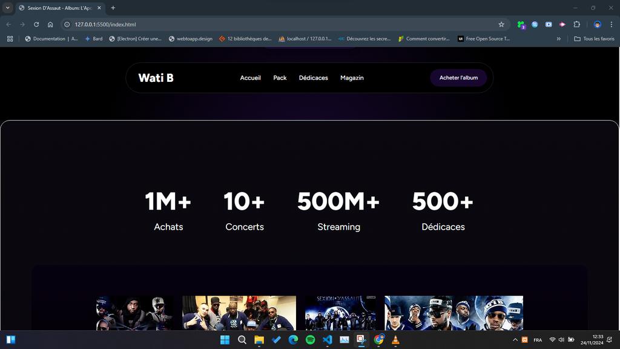Reload the page with the refresh icon
The image size is (620, 349).
tap(36, 24)
